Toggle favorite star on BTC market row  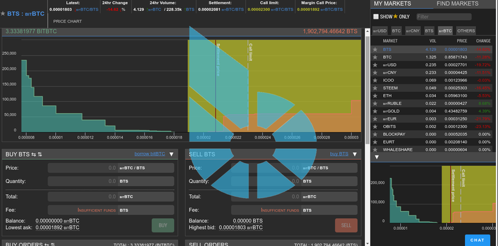375,58
